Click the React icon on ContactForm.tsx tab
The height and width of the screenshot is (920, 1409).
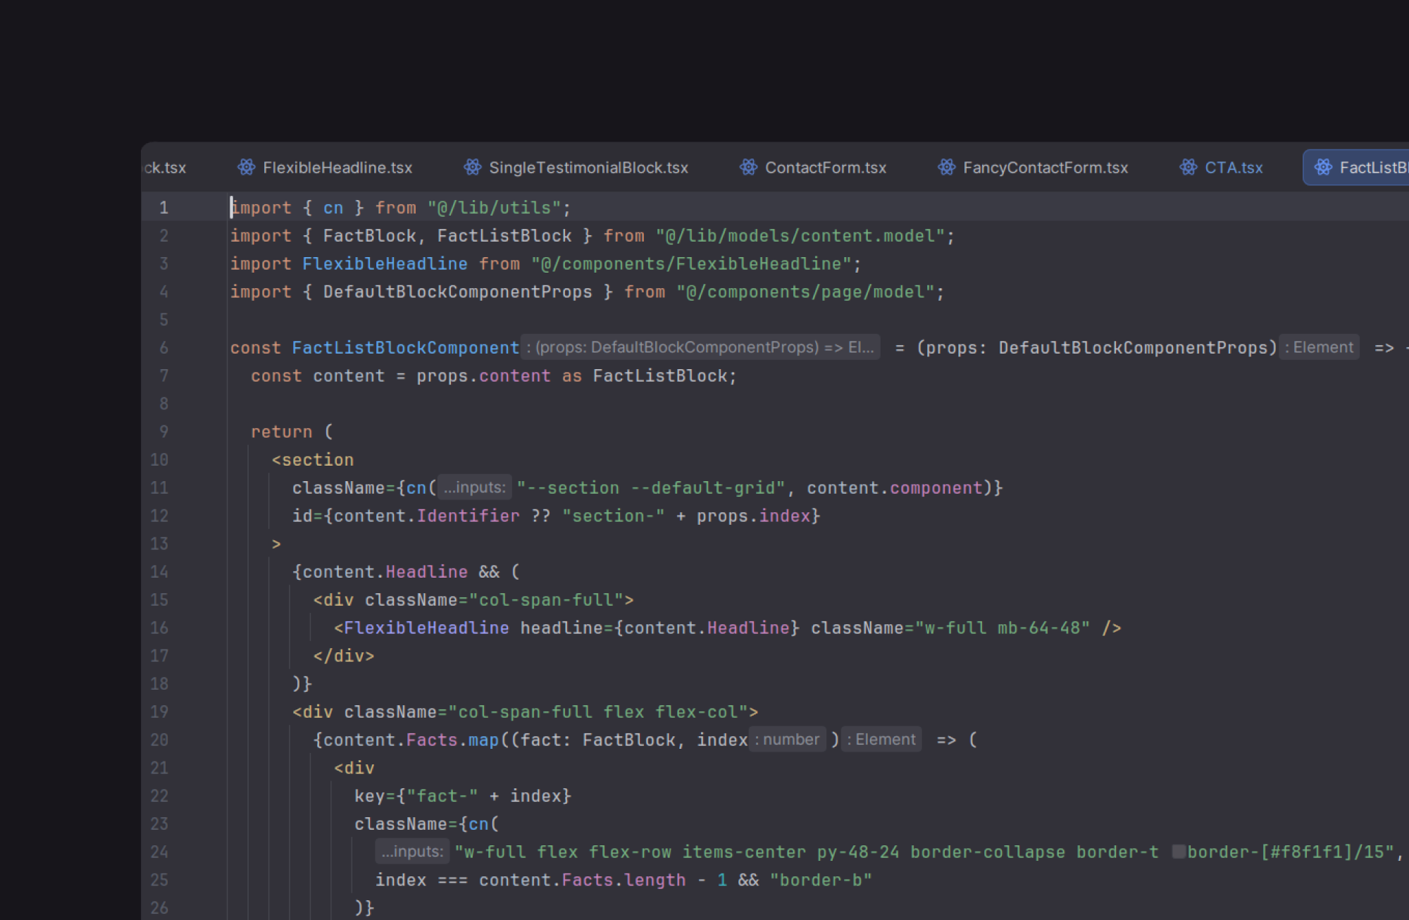pos(748,168)
